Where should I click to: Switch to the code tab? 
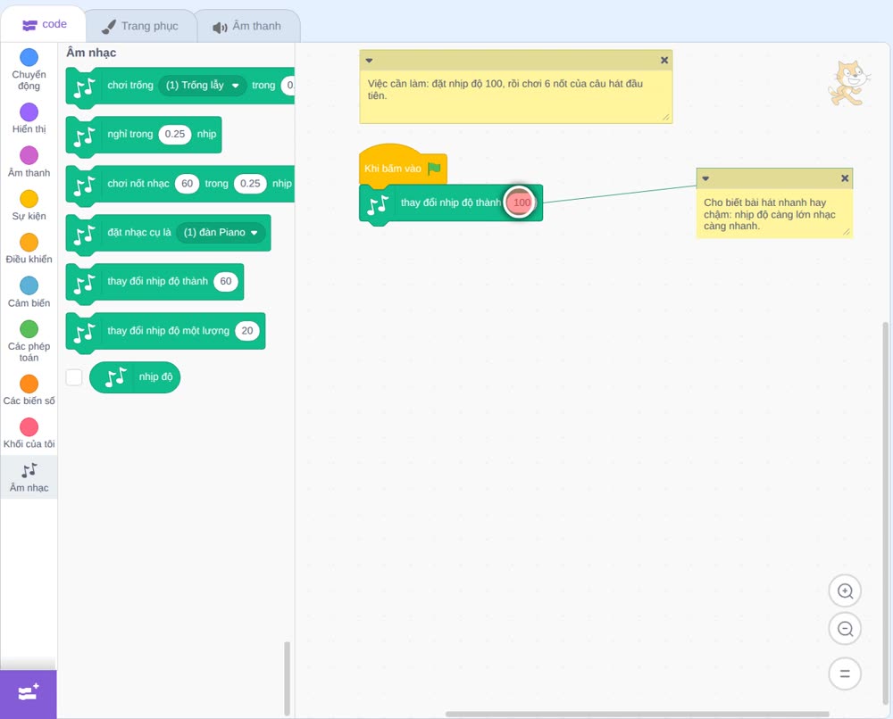pyautogui.click(x=44, y=24)
